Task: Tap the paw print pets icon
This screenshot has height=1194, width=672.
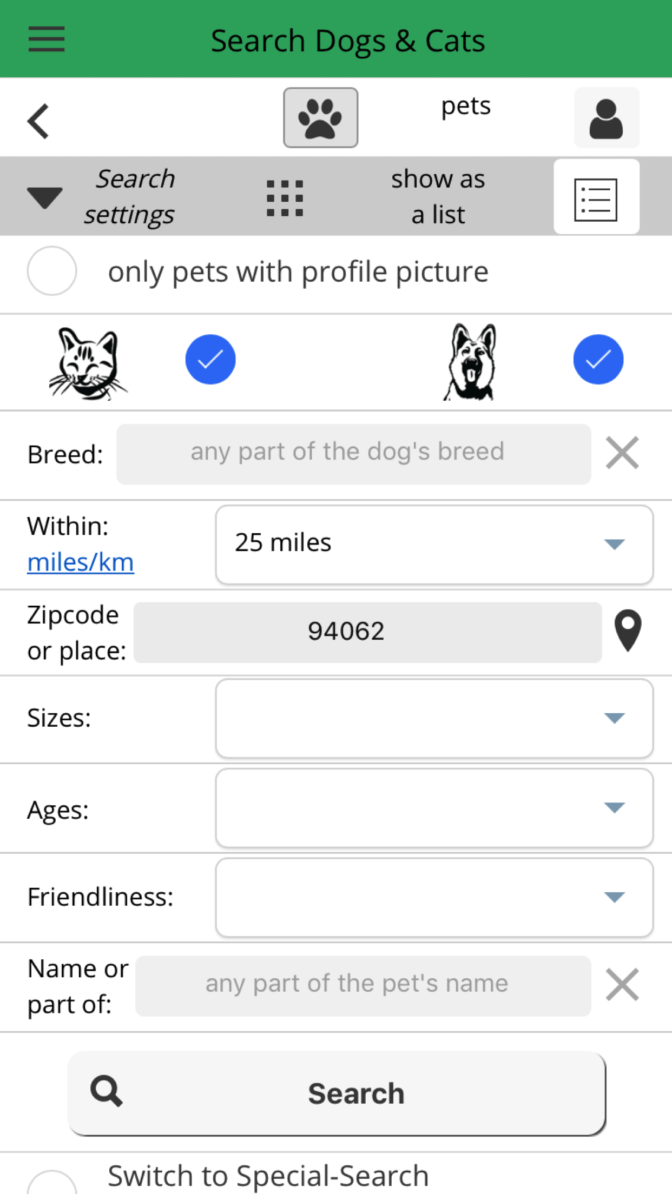Action: click(320, 118)
